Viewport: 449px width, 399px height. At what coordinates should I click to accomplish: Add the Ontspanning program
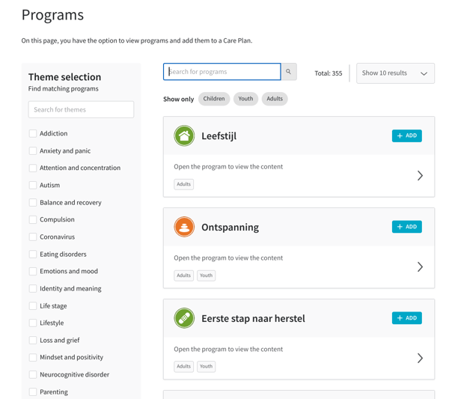coord(406,227)
